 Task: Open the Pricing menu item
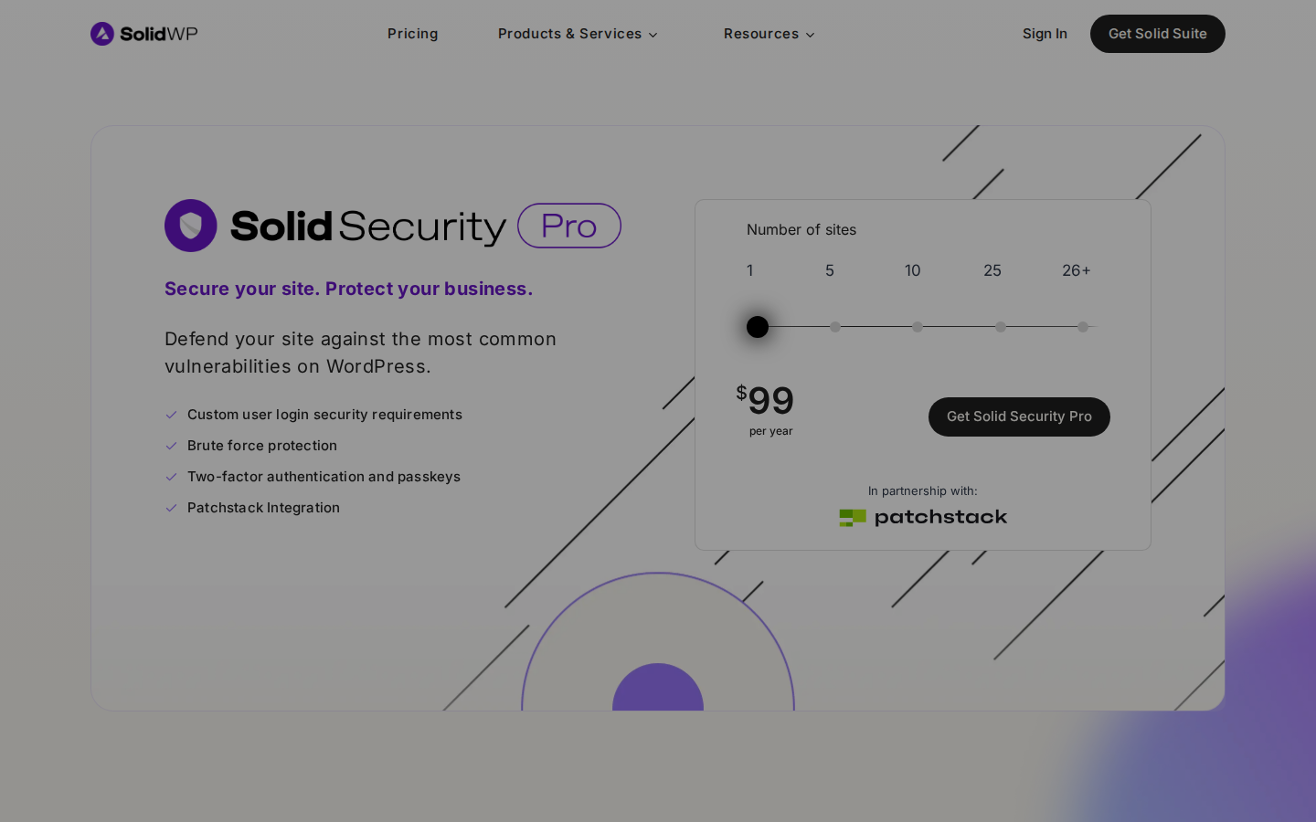(412, 34)
